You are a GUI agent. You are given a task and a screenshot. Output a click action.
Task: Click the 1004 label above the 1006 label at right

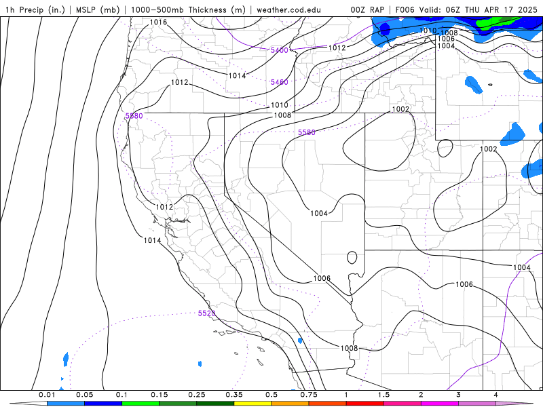pyautogui.click(x=521, y=267)
